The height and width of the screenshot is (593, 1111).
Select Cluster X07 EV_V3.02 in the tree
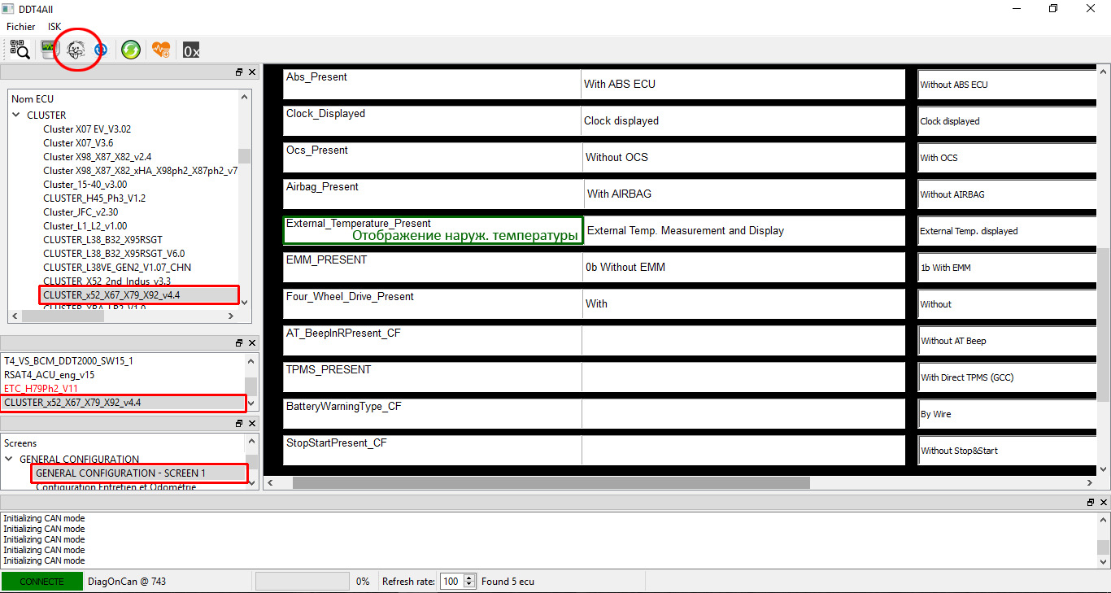[x=87, y=129]
